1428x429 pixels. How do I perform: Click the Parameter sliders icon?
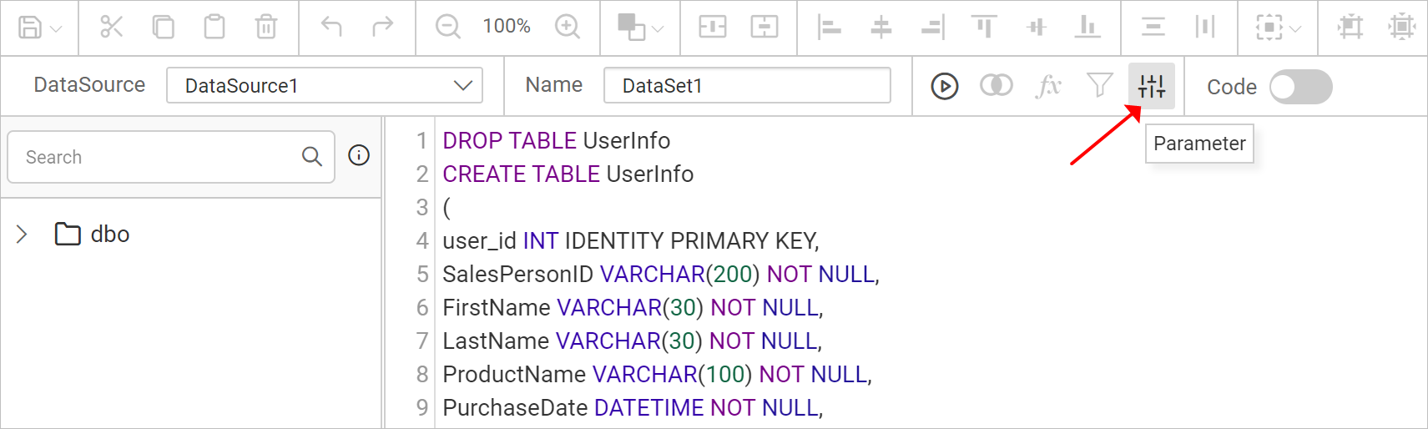[x=1152, y=86]
